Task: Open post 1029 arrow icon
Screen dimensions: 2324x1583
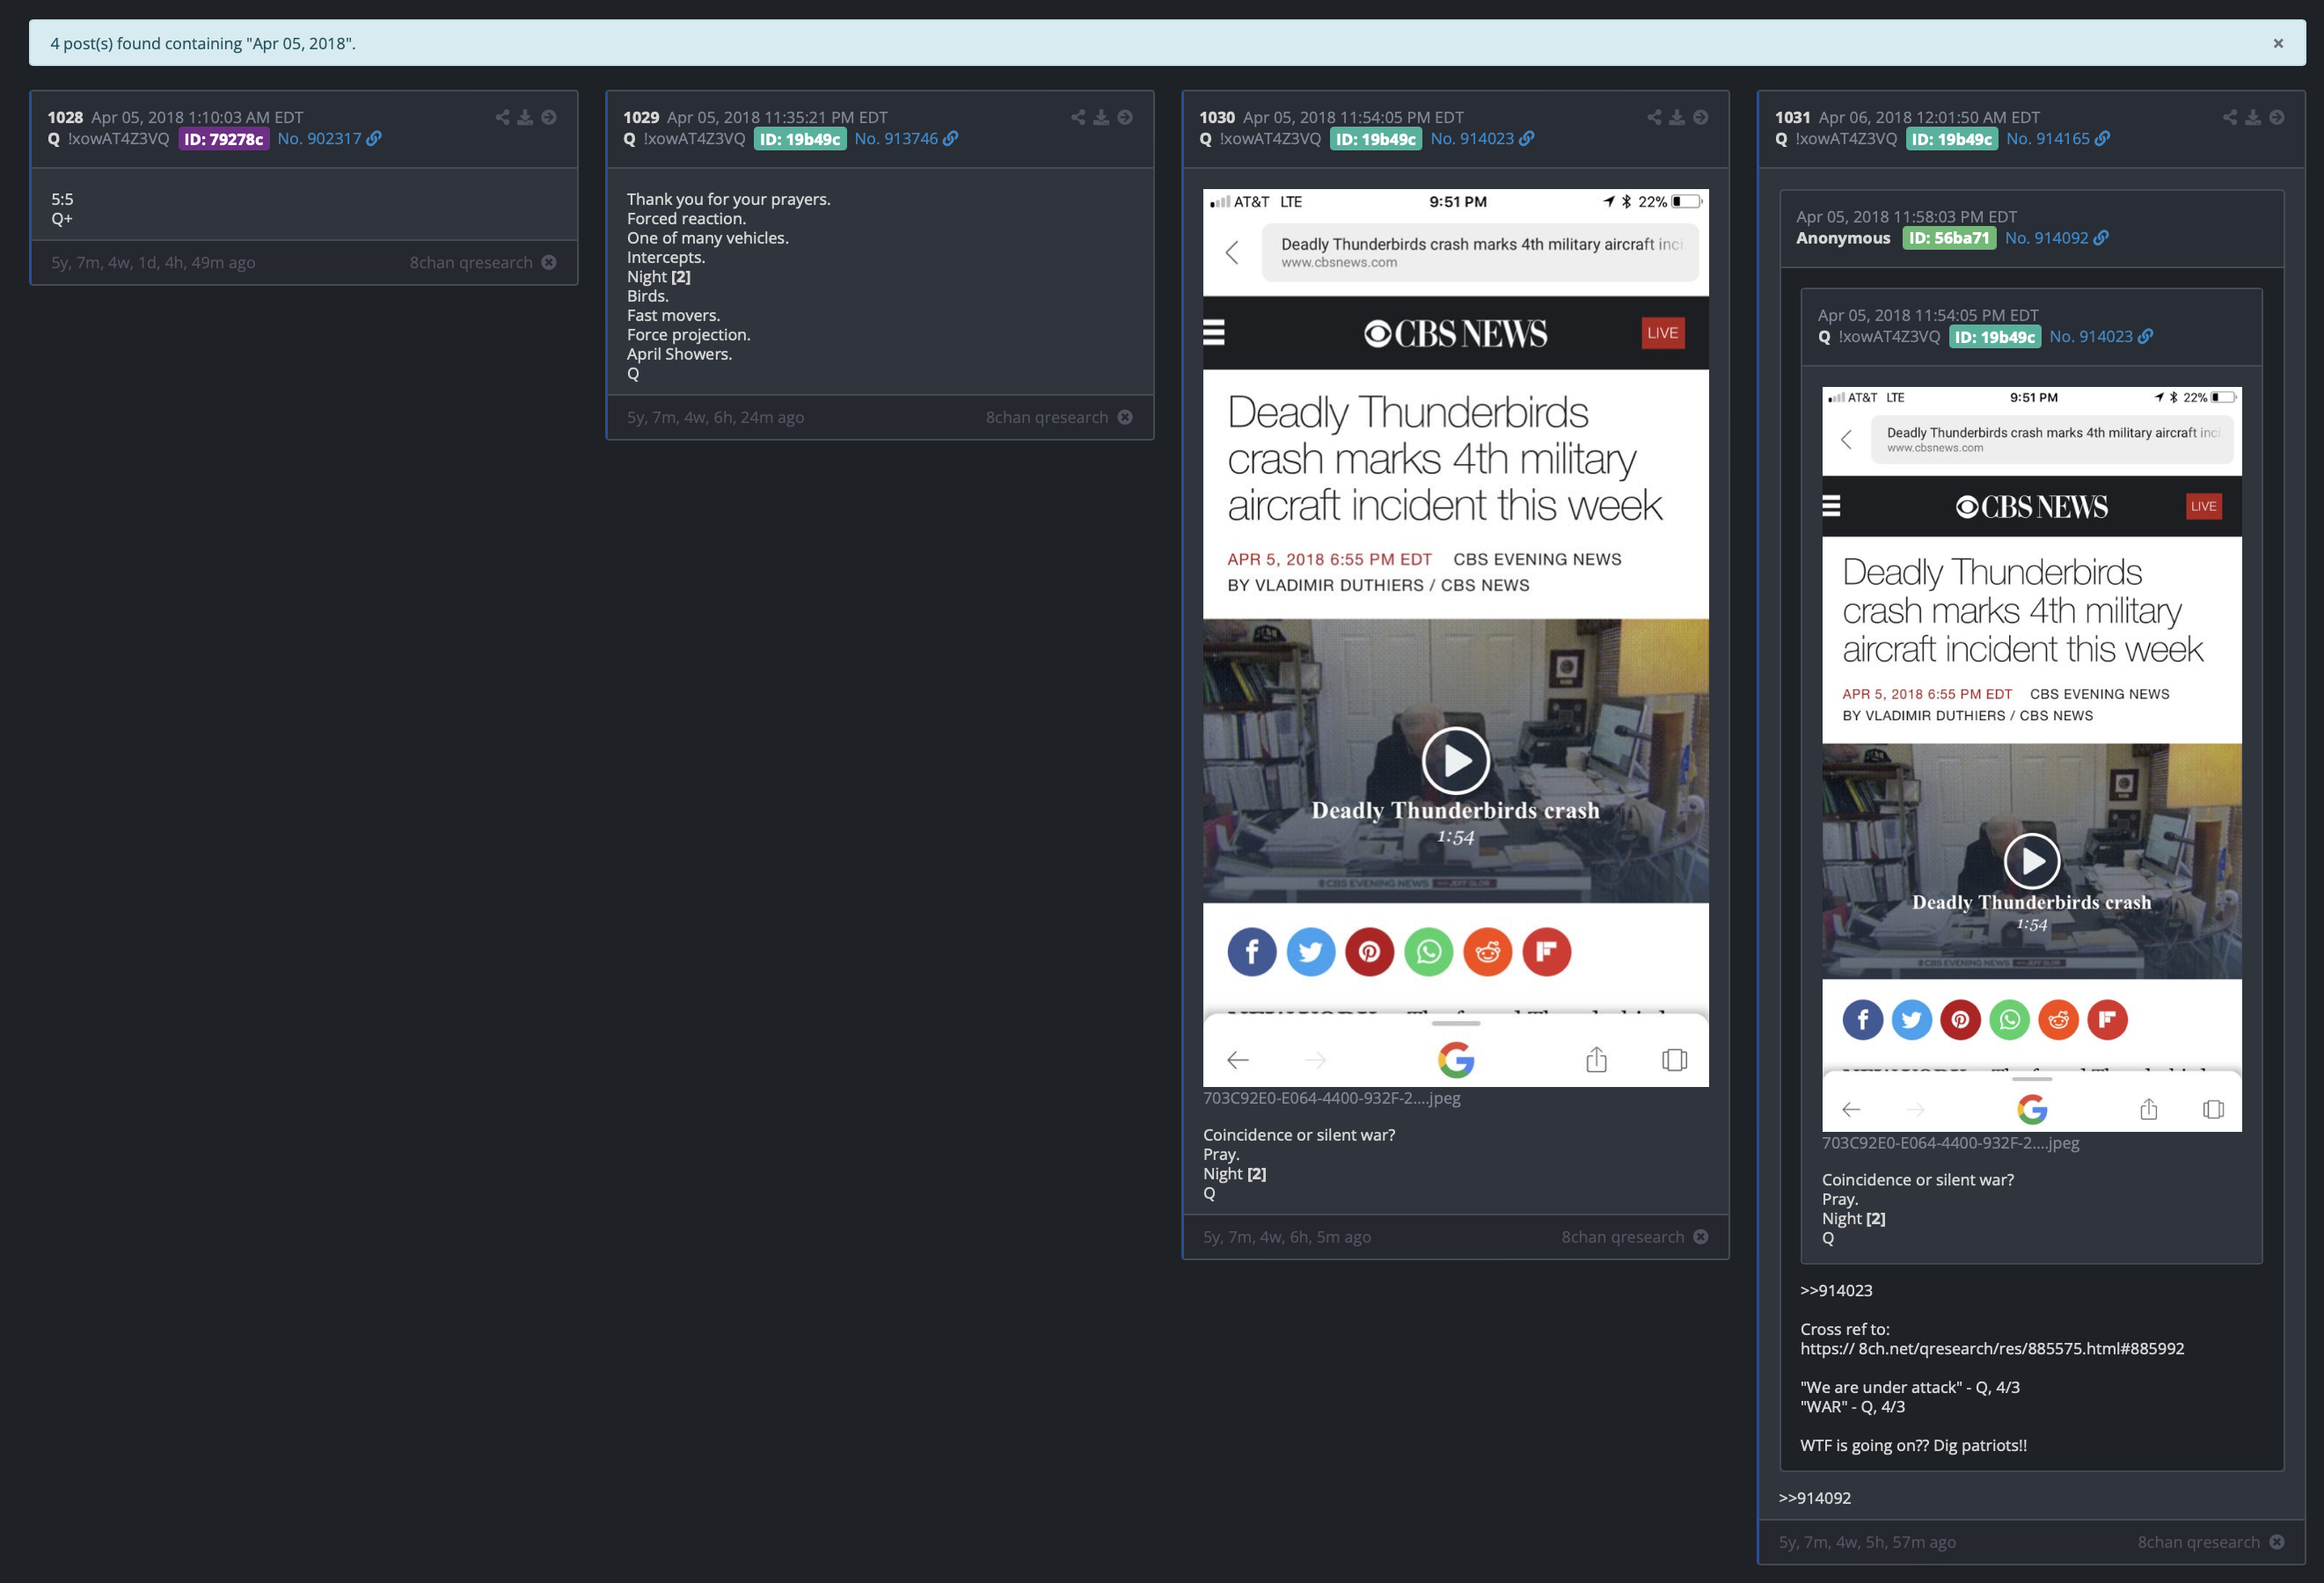Action: 1125,117
